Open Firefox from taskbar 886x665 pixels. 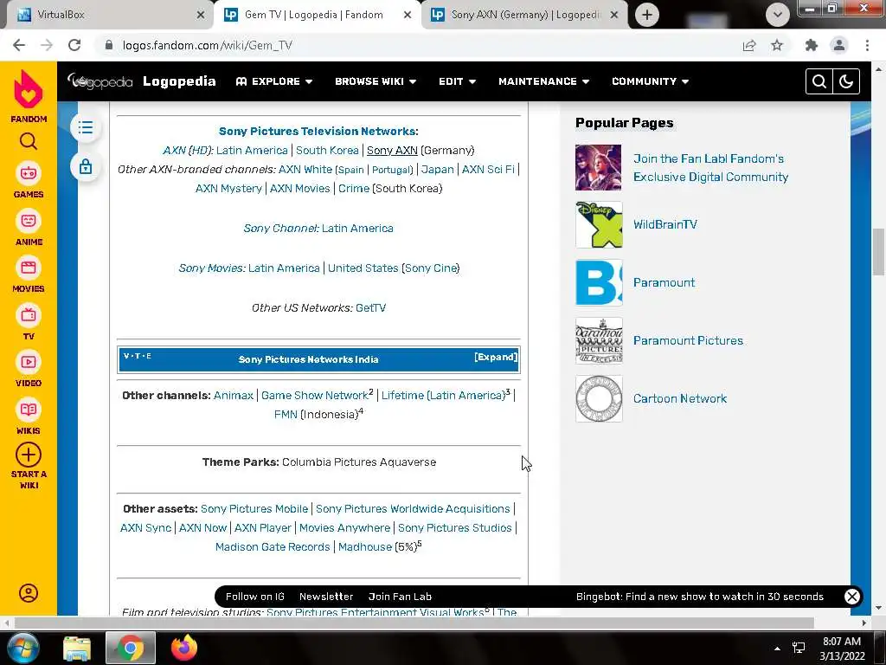tap(184, 648)
